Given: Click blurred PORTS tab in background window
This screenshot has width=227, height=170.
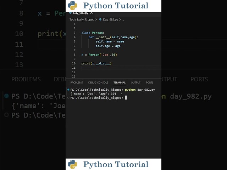Looking at the screenshot, I should coord(199,79).
